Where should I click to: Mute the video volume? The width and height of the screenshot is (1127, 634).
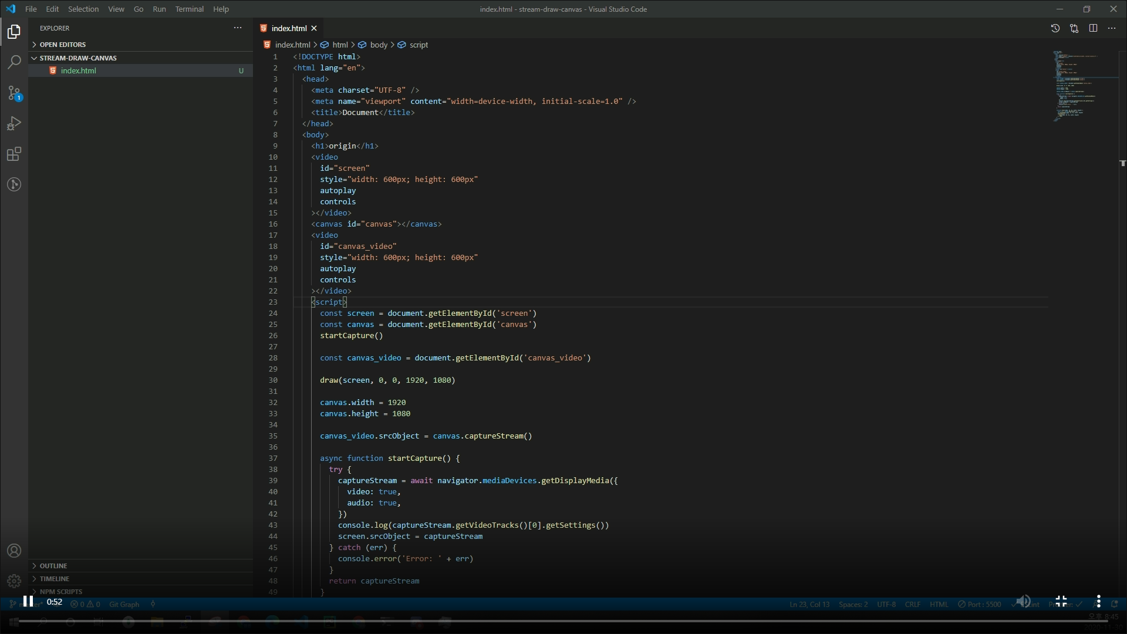point(1023,601)
